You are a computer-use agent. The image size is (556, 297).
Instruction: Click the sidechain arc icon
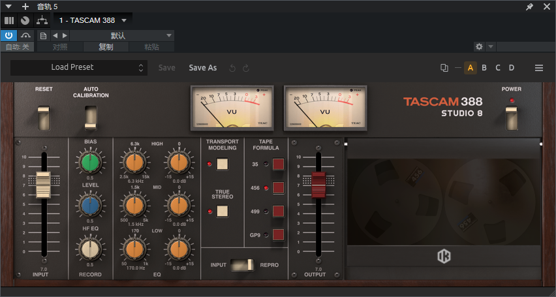pyautogui.click(x=25, y=35)
